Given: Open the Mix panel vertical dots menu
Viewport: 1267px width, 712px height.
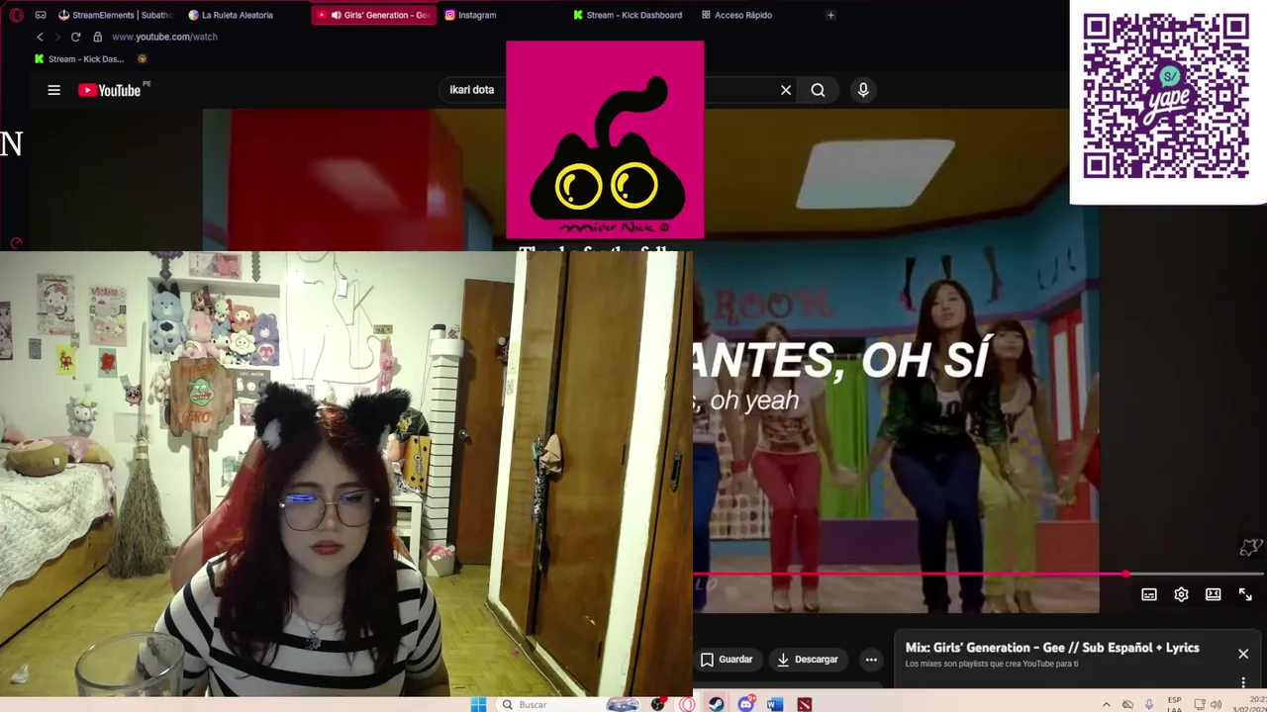Looking at the screenshot, I should pos(1243,682).
